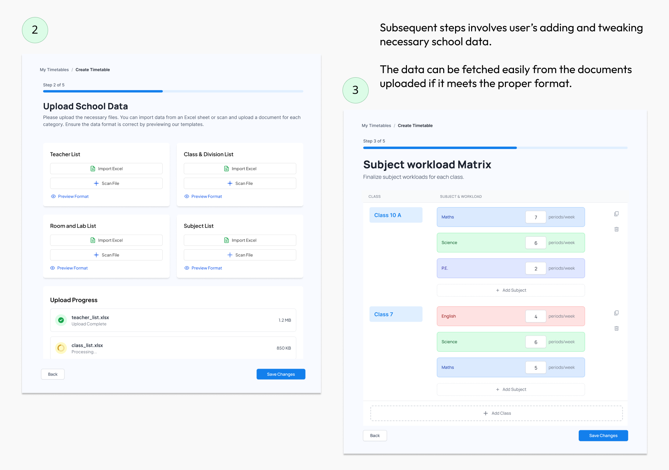
Task: Click Back button on Upload School Data screen
Action: click(53, 374)
